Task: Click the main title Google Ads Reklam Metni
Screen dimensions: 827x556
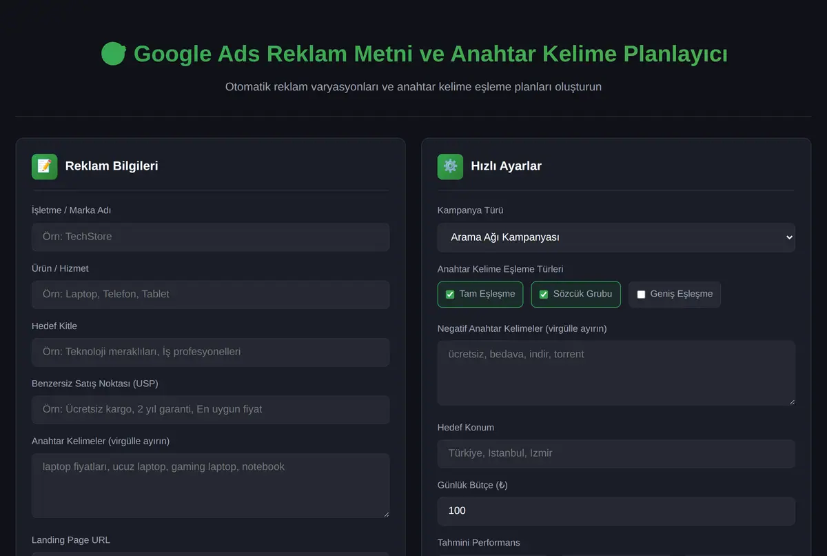Action: point(431,54)
